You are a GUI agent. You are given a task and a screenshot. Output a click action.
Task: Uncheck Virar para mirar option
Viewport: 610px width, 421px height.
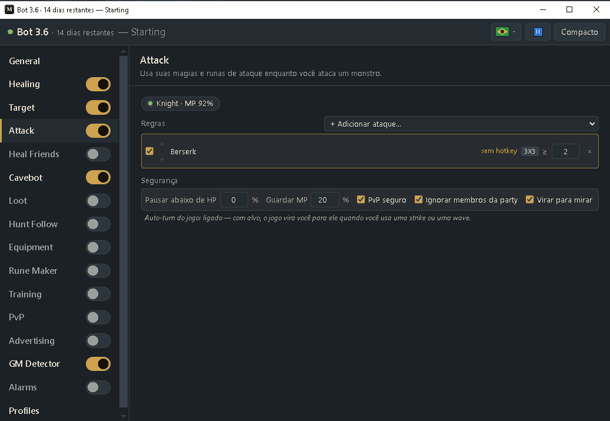pyautogui.click(x=529, y=200)
